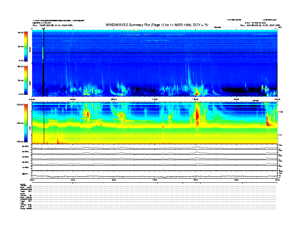Click the bright emission near 16:00 in the RAD1 panel
299x231 pixels.
[197, 92]
